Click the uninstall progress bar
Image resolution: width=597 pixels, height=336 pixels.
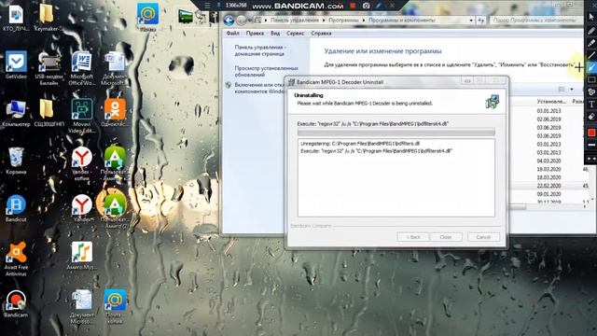396,133
